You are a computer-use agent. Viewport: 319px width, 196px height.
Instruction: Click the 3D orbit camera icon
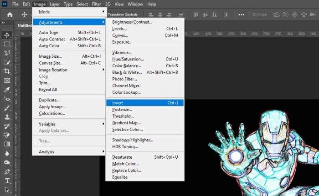click(x=276, y=15)
